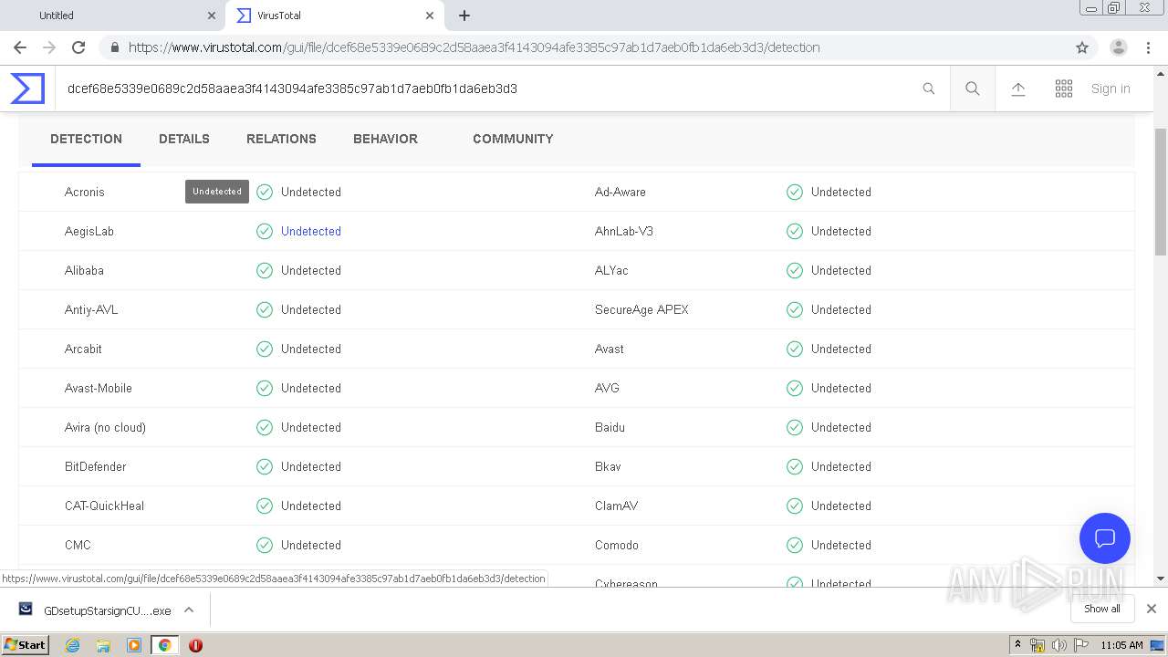The height and width of the screenshot is (657, 1168).
Task: Open the COMMUNITY tab
Action: [513, 139]
